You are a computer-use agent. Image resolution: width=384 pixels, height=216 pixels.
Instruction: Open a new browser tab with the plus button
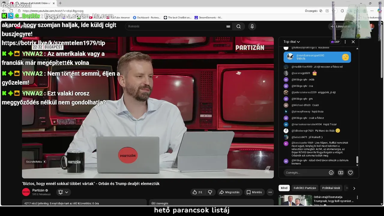(60, 3)
